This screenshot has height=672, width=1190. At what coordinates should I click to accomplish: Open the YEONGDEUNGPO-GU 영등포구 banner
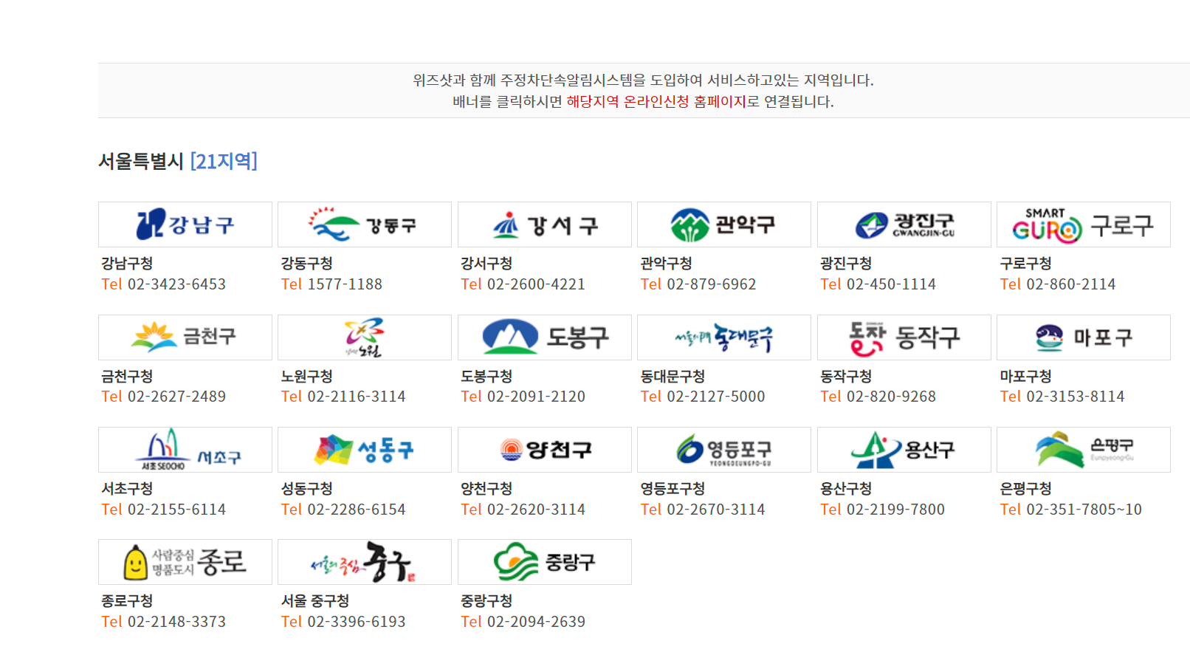tap(723, 450)
